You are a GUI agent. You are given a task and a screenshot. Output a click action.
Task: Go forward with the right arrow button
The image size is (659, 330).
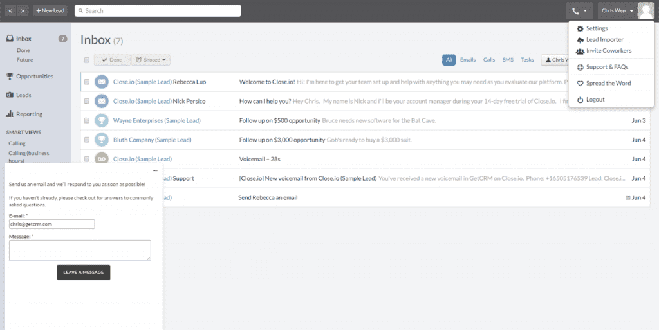tap(23, 10)
